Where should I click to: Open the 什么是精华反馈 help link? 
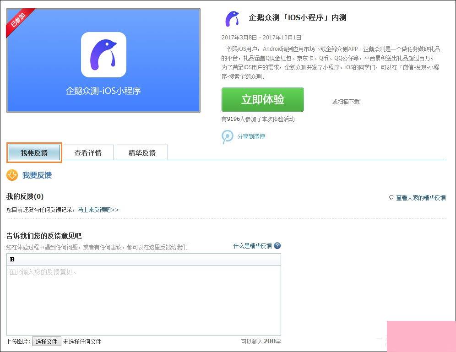pos(252,246)
